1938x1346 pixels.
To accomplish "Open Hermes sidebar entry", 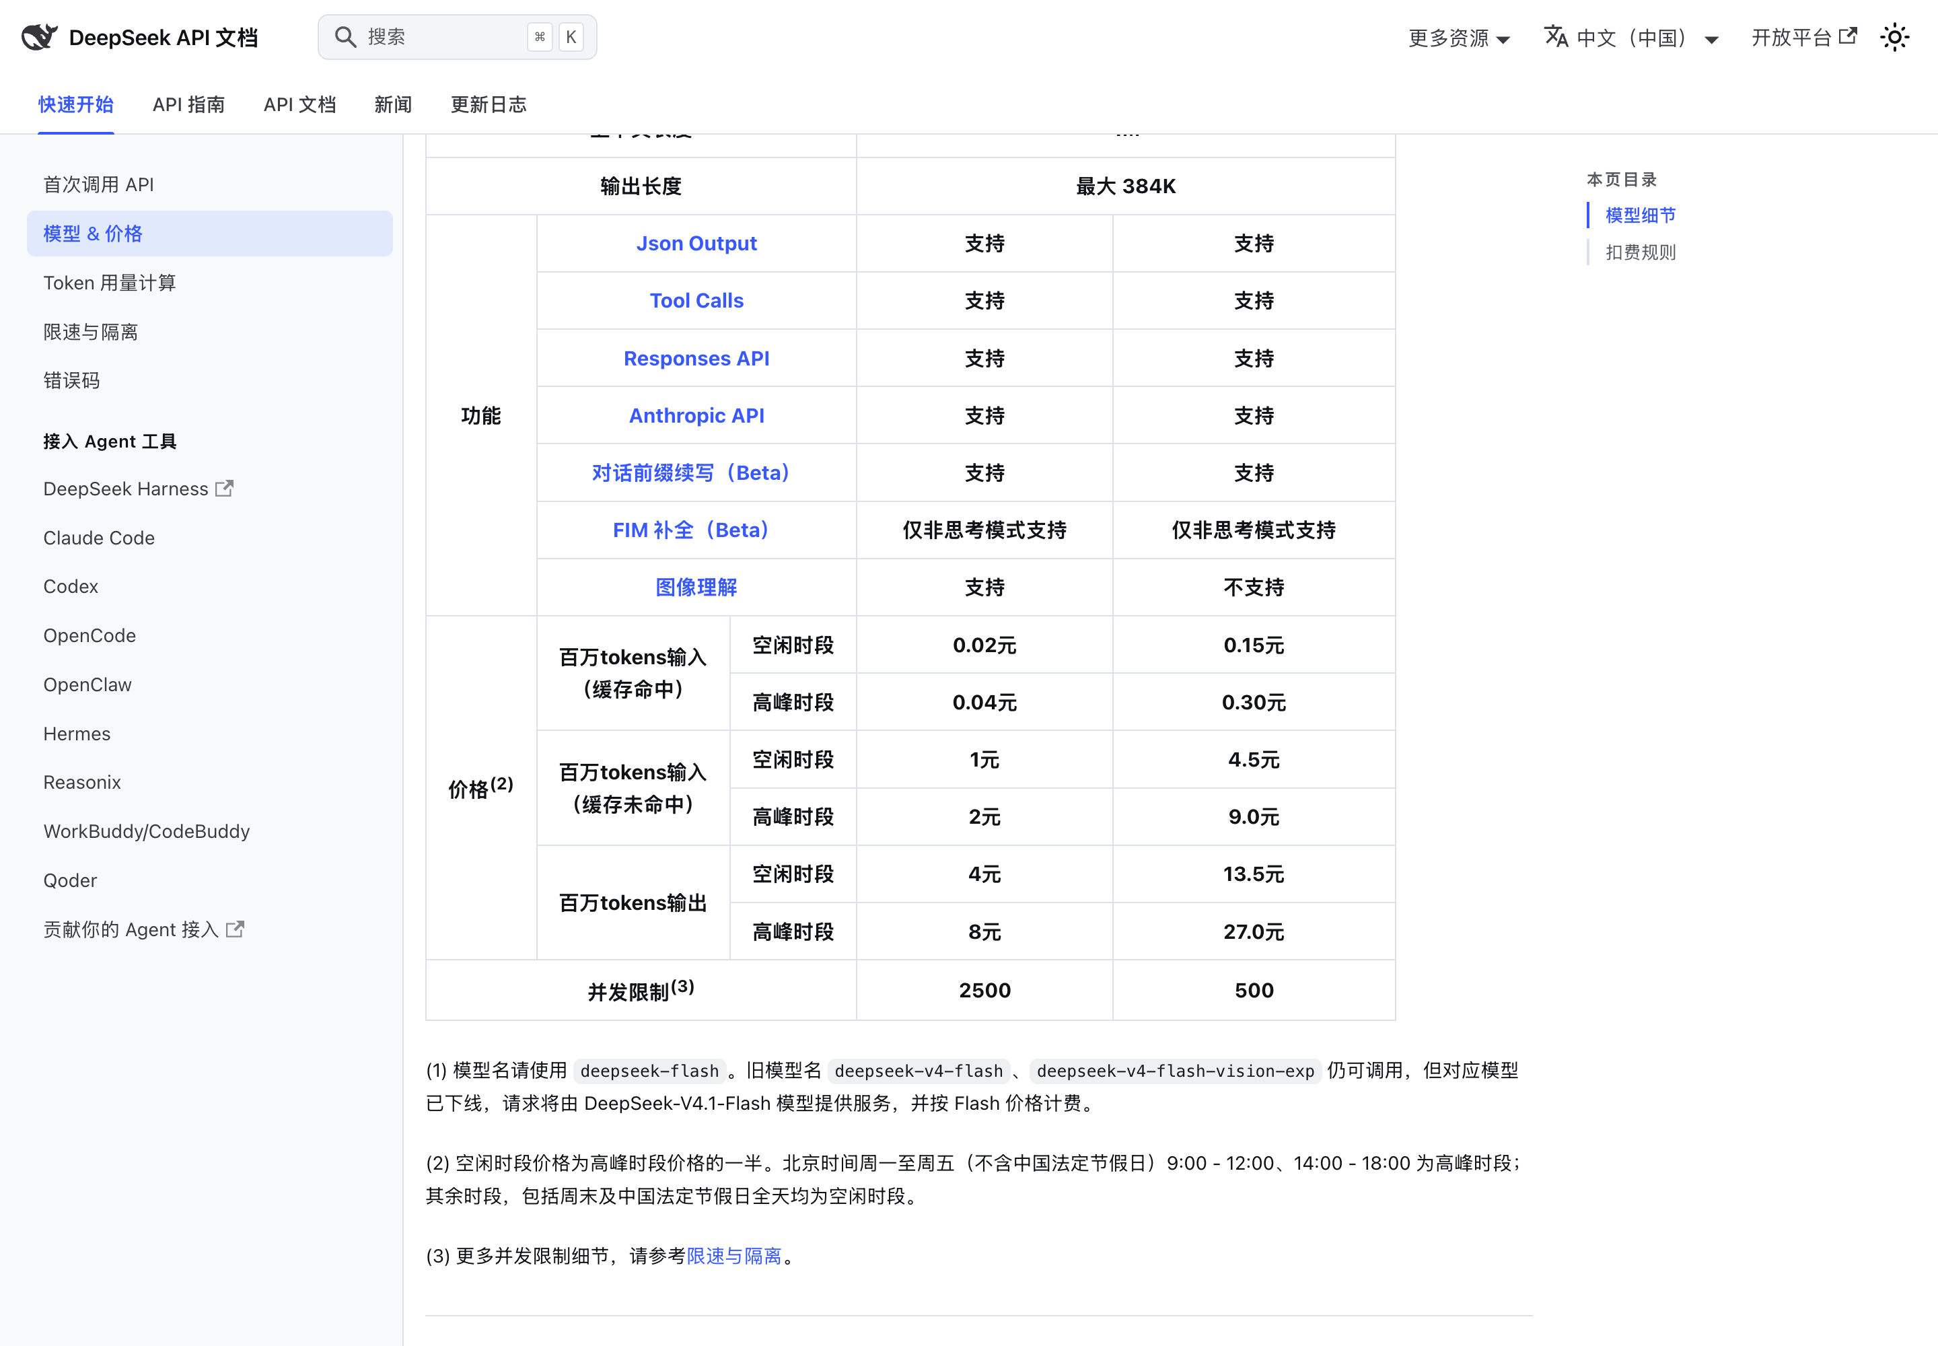I will 210,734.
